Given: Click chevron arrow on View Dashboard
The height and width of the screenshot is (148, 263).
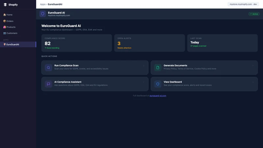Looking at the screenshot, I should click(x=253, y=82).
